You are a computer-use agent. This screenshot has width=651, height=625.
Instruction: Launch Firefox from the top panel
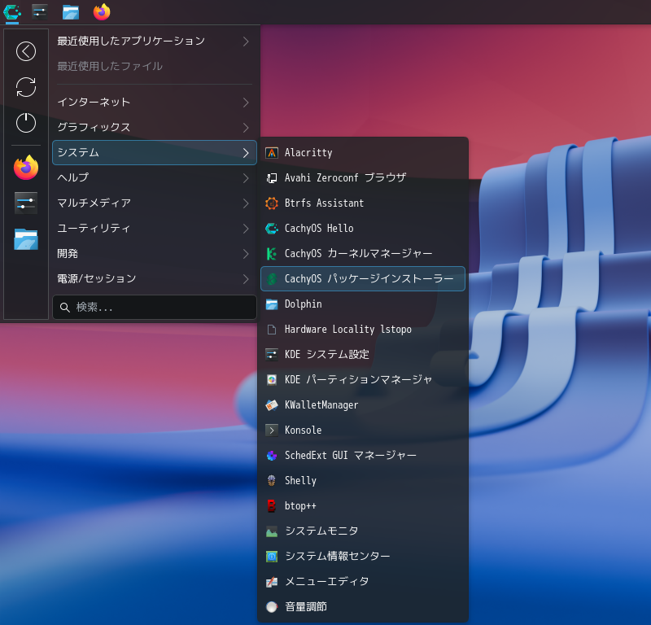point(102,11)
